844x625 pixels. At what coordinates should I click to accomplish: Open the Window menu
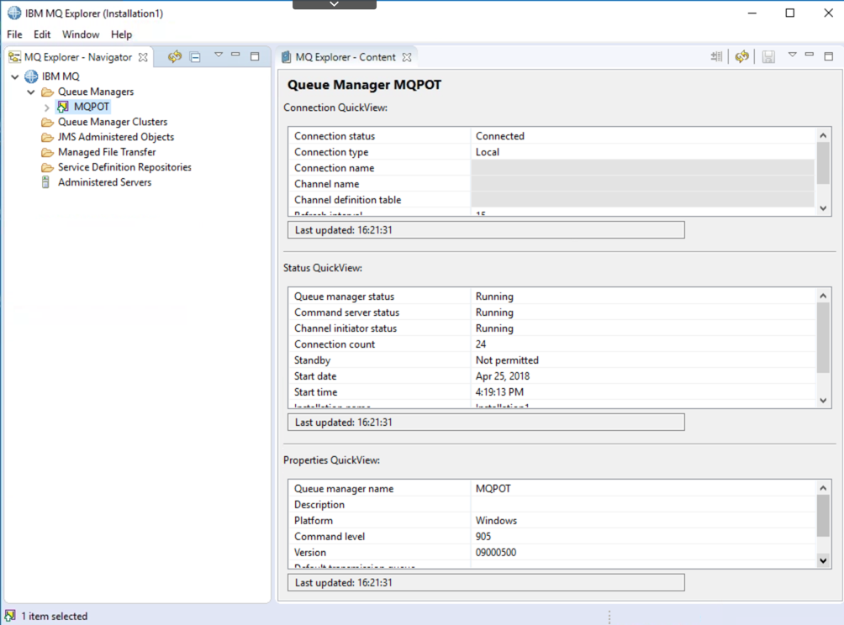click(x=81, y=34)
